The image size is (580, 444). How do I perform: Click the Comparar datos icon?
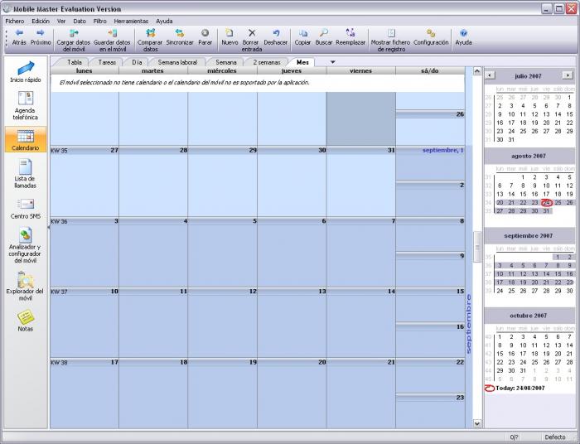tap(150, 33)
